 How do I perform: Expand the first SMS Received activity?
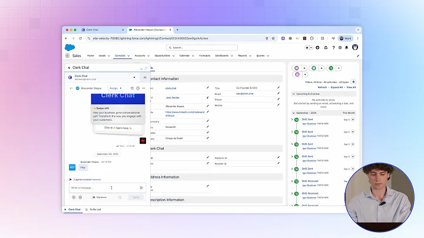tap(292, 181)
